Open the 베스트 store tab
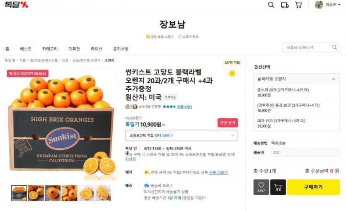The width and height of the screenshot is (346, 211). click(26, 49)
